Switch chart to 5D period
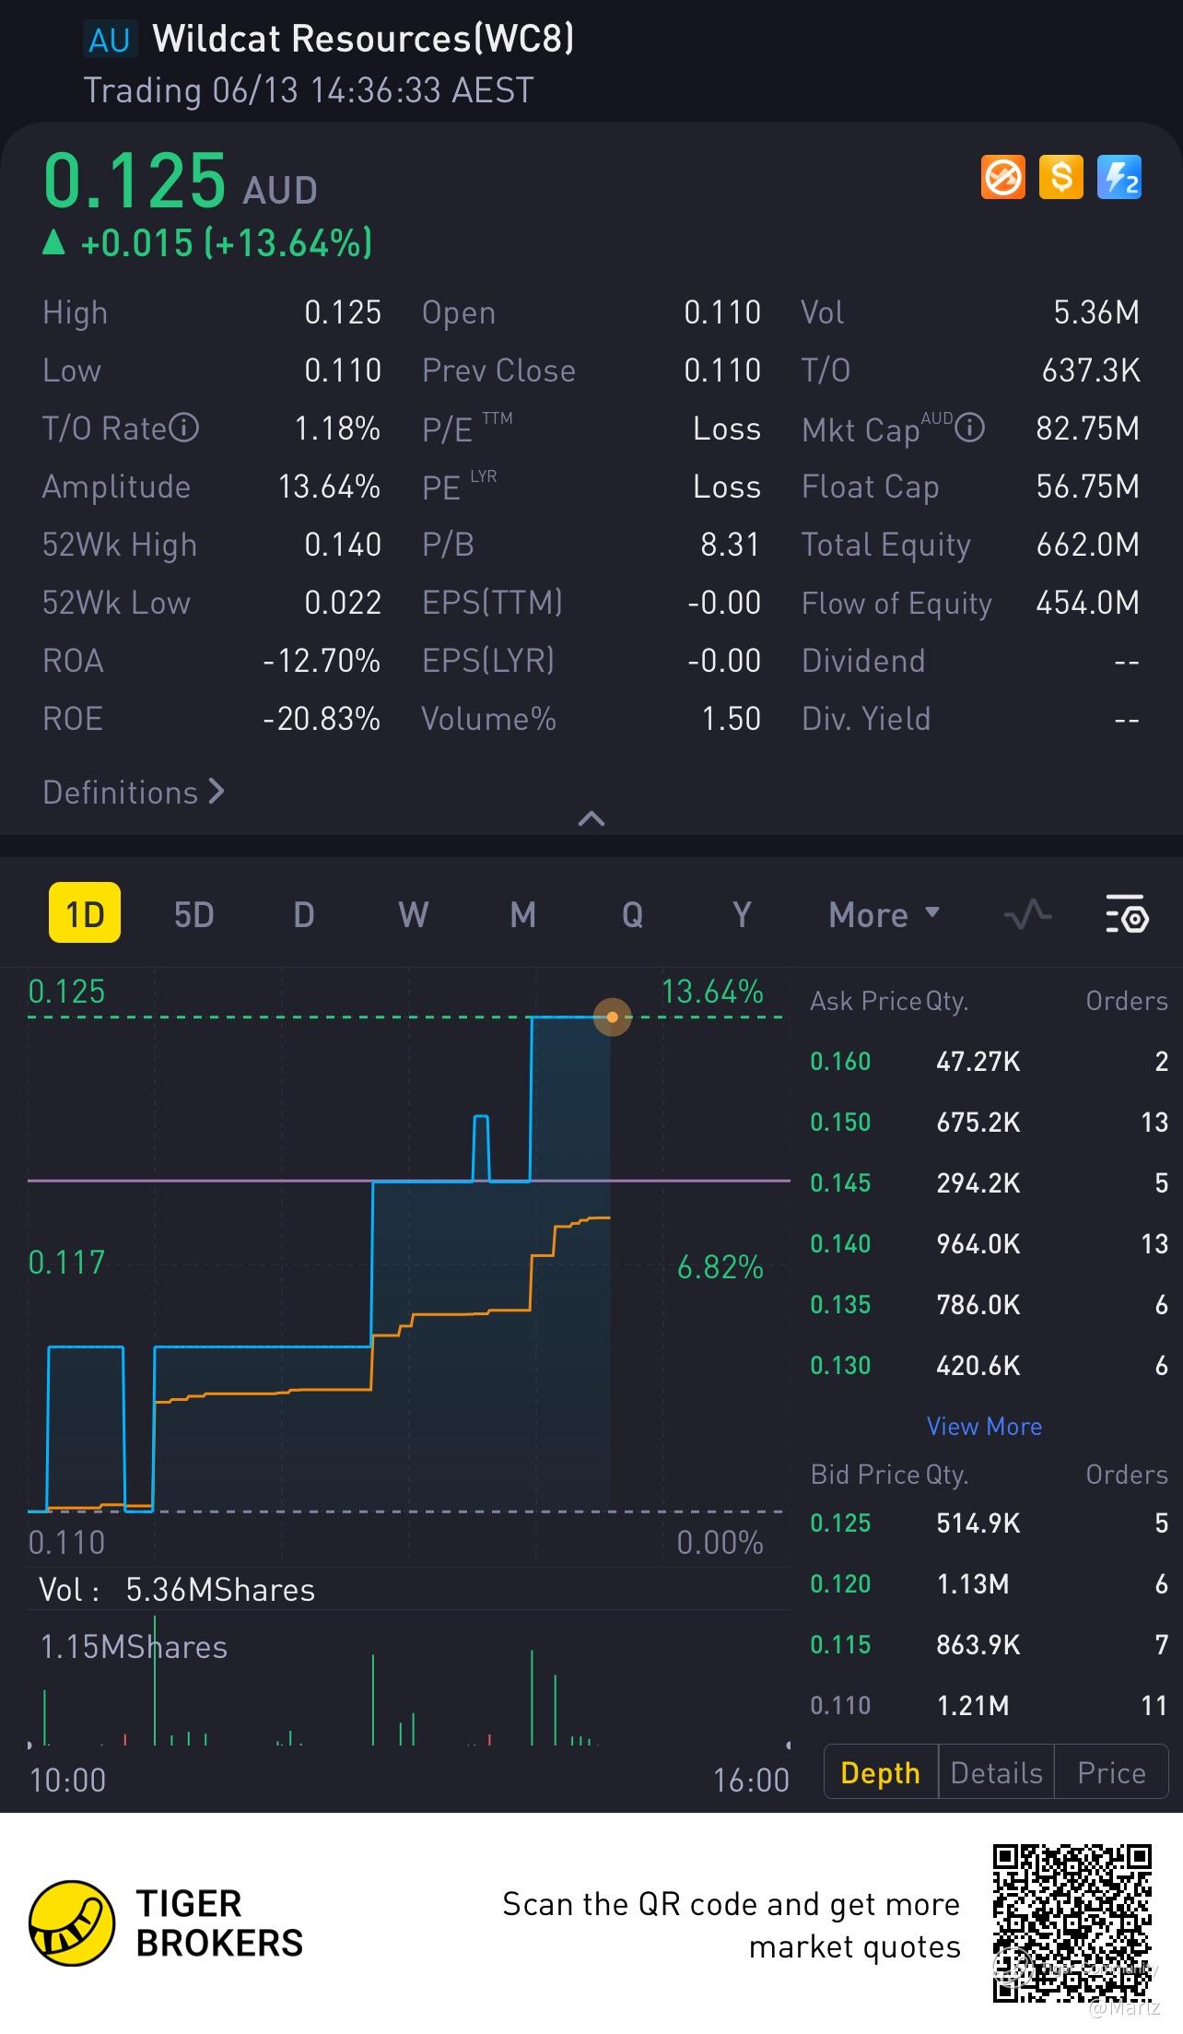1183x2034 pixels. (193, 915)
